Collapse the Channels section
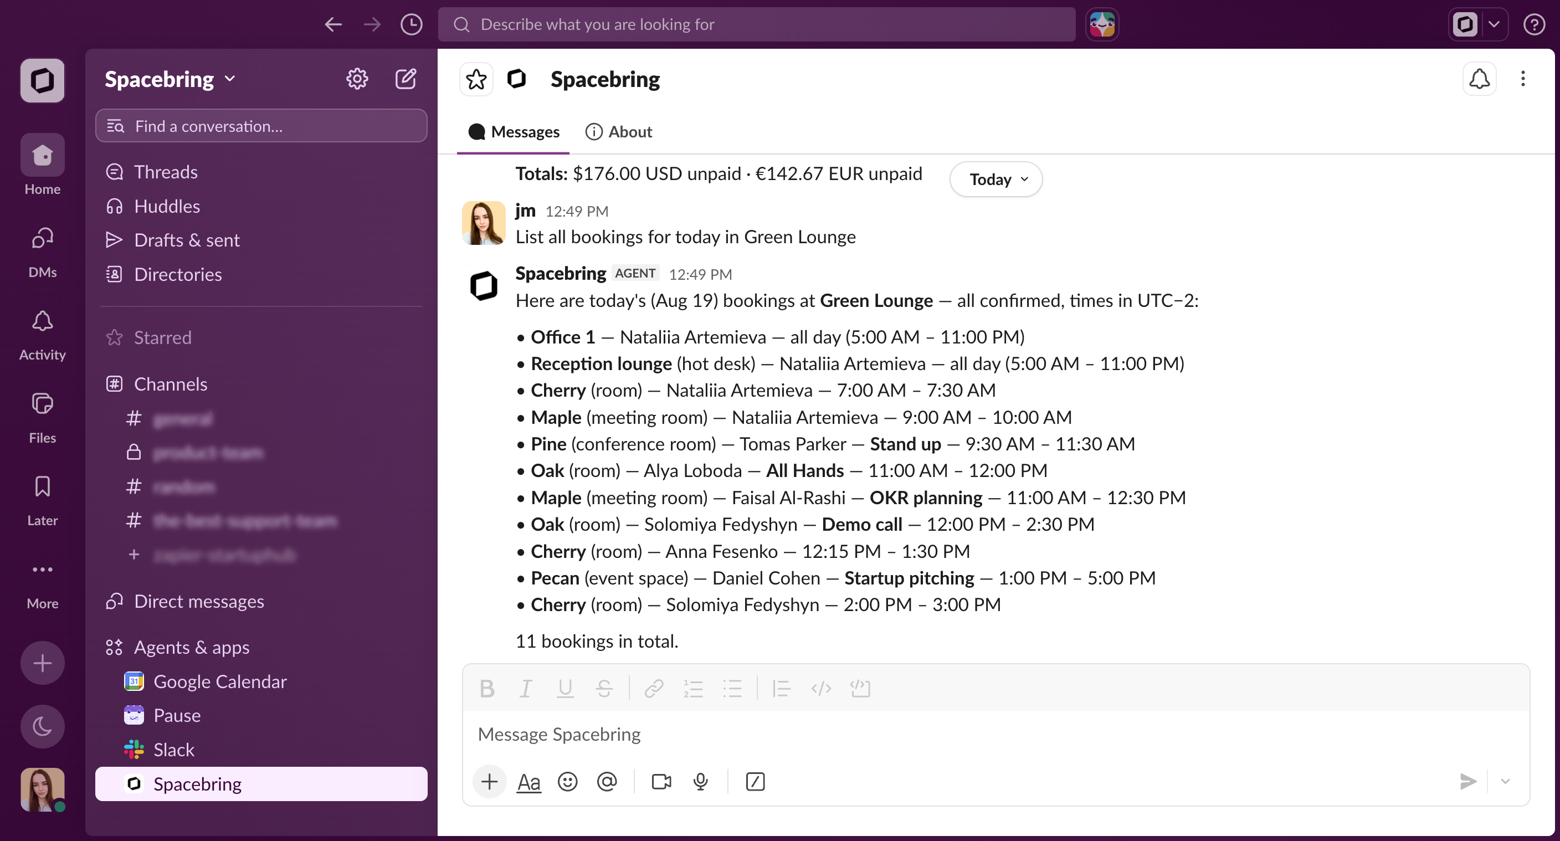The width and height of the screenshot is (1560, 841). pyautogui.click(x=170, y=384)
